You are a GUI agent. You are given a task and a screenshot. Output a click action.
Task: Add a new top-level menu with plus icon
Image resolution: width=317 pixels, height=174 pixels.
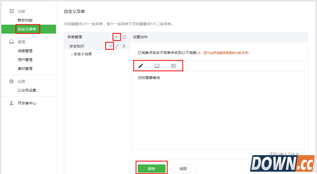[x=117, y=37]
